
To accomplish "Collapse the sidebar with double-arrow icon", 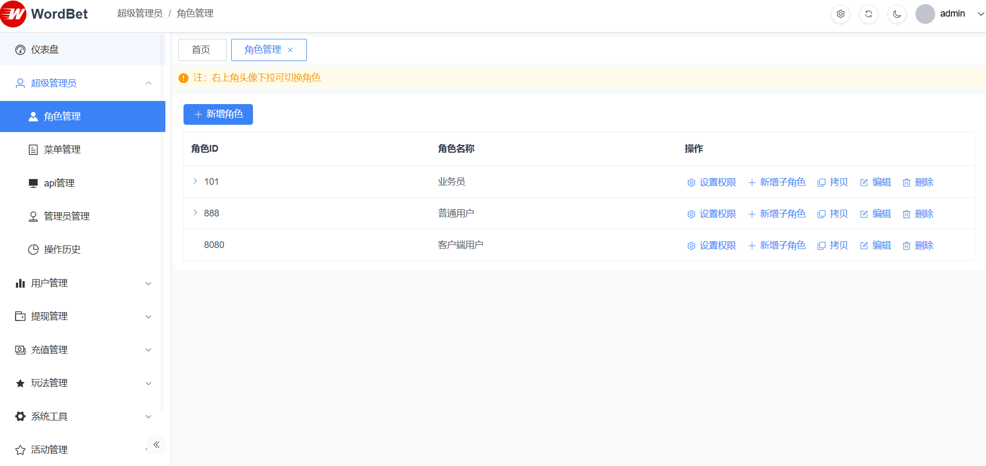I will [156, 445].
